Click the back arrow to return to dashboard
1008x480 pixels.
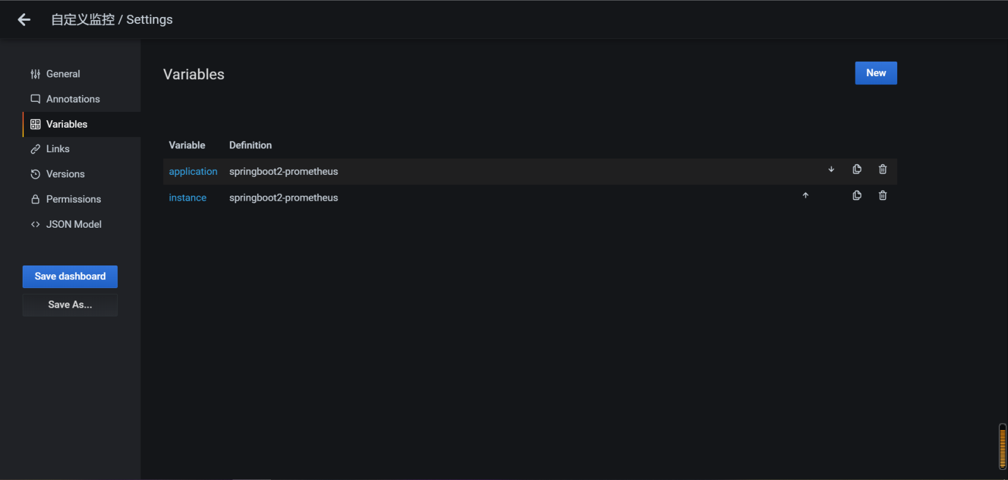pyautogui.click(x=23, y=20)
